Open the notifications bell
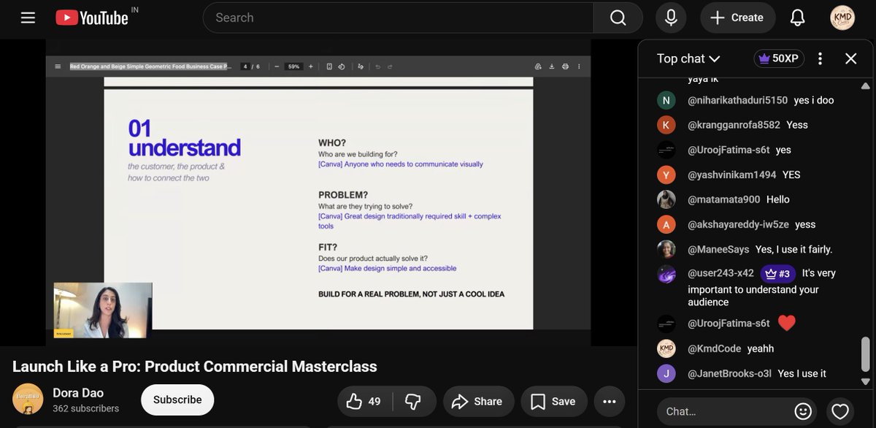The height and width of the screenshot is (428, 876). pyautogui.click(x=798, y=18)
